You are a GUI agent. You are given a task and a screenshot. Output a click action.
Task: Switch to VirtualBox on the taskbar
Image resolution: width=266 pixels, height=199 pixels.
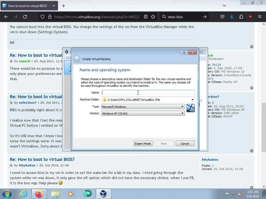(x=103, y=194)
